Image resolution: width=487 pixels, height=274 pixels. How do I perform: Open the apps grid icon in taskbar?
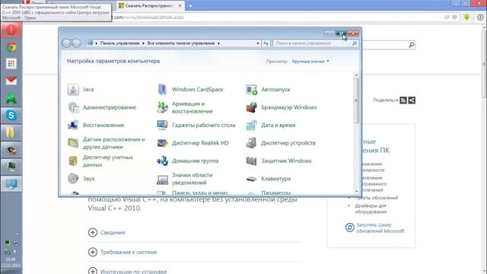[11, 64]
